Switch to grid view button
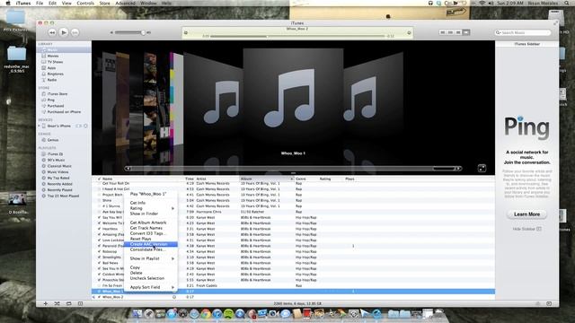Image resolution: width=575 pixels, height=323 pixels. (458, 32)
